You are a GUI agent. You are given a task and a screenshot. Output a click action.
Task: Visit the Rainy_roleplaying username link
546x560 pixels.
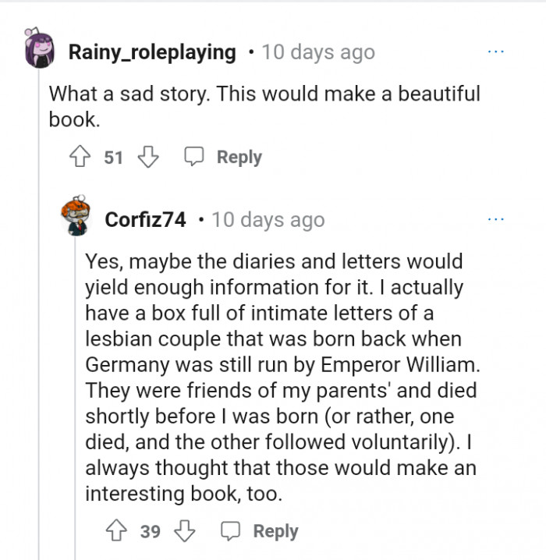(152, 52)
